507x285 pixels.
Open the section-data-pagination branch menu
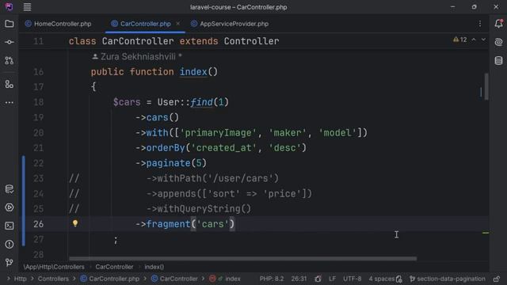tap(448, 279)
